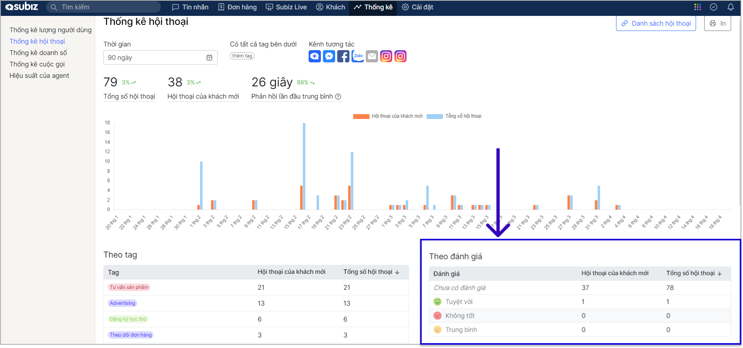This screenshot has width=743, height=348.
Task: Toggle the Messenger channel filter icon
Action: coord(329,56)
